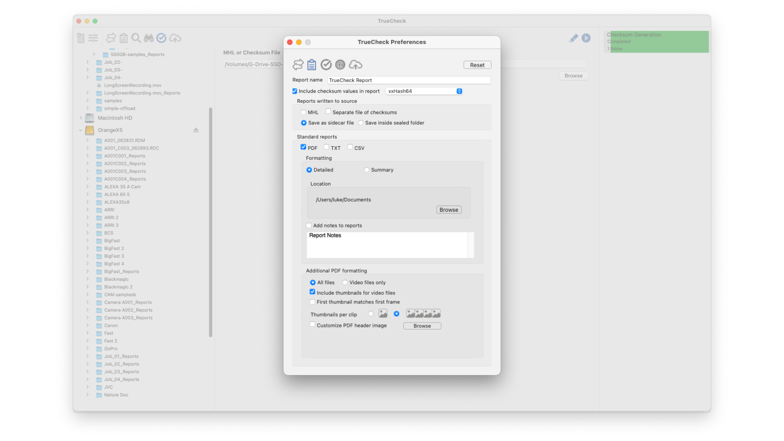This screenshot has width=784, height=441.
Task: Select the Checksum Generation completed task
Action: pos(657,42)
